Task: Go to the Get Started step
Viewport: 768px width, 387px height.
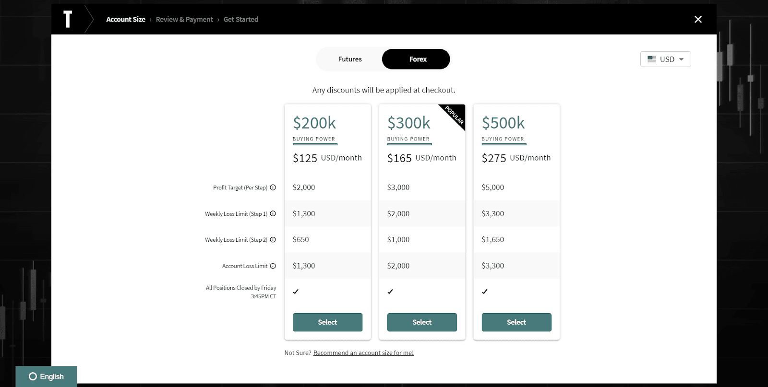Action: (241, 19)
